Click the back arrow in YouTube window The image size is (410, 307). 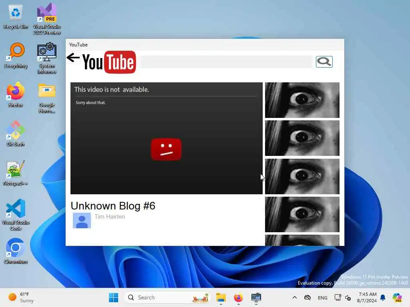coord(73,58)
